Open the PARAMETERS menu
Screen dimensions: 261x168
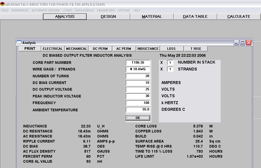click(106, 10)
